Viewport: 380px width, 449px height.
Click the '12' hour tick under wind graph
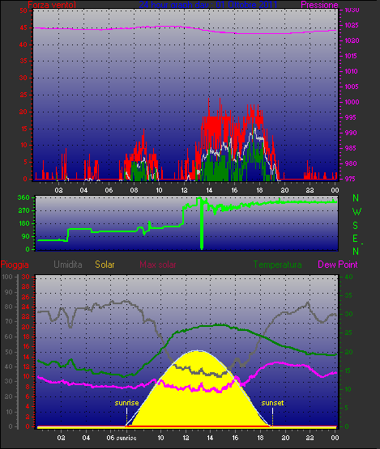click(184, 190)
